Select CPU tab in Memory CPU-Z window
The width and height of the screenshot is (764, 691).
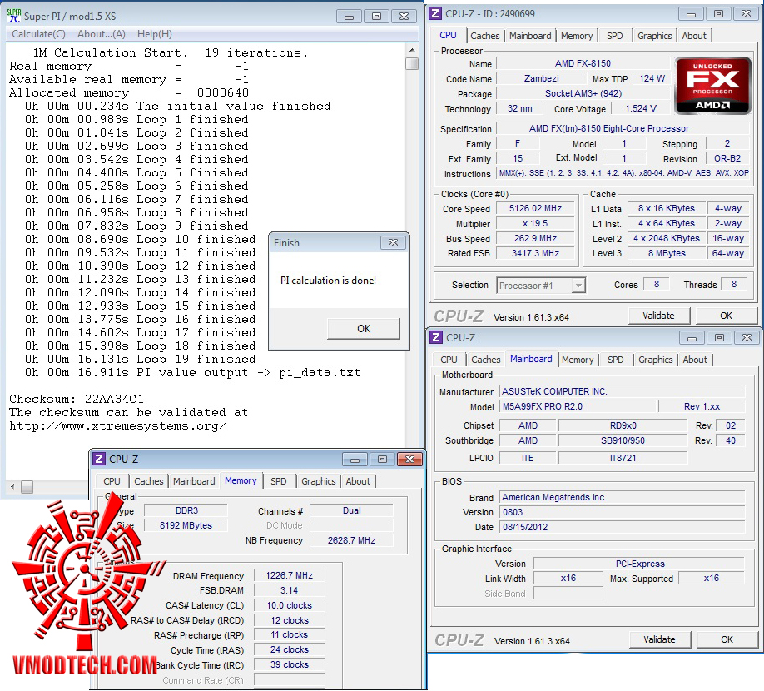(x=112, y=481)
